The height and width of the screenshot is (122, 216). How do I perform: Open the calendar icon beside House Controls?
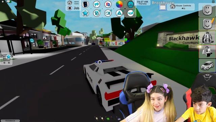pos(163,7)
